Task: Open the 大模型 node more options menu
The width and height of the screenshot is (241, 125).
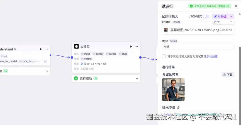Action: click(136, 47)
